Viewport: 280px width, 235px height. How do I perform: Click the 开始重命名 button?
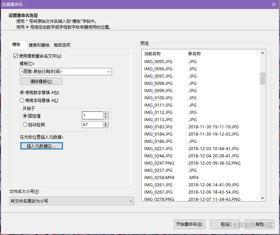point(189,224)
